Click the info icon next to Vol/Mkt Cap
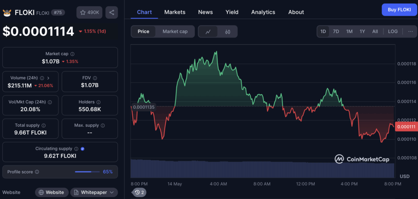418x199 pixels. [49, 102]
